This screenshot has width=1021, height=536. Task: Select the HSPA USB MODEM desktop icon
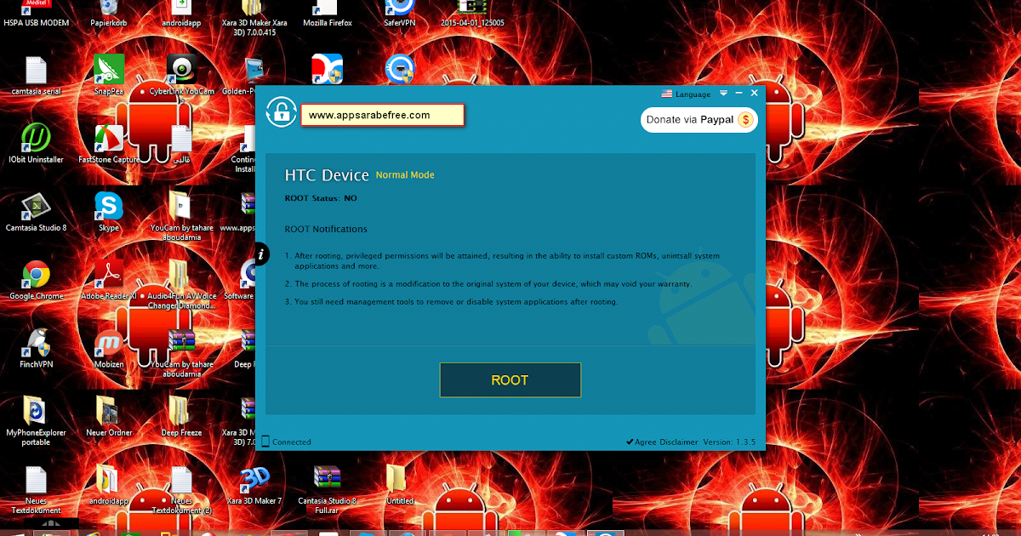tap(36, 14)
